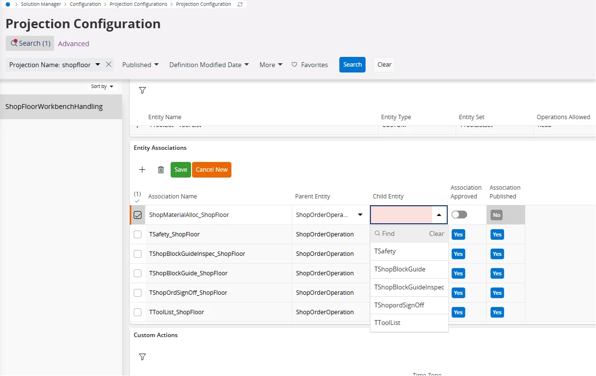Clear the Find box in dropdown
Screen dimensions: 596x376
(x=437, y=233)
